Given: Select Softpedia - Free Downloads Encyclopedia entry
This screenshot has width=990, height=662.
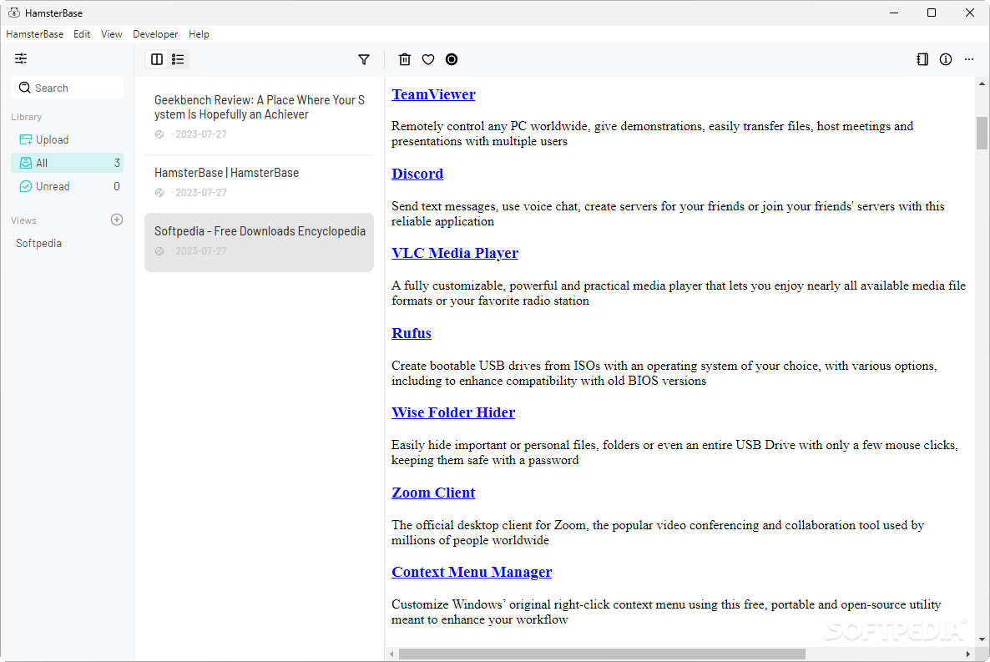Looking at the screenshot, I should pyautogui.click(x=259, y=243).
